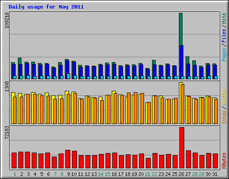This screenshot has width=229, height=179.
Task: Click the day 6 x-axis label
Action: 48,174
